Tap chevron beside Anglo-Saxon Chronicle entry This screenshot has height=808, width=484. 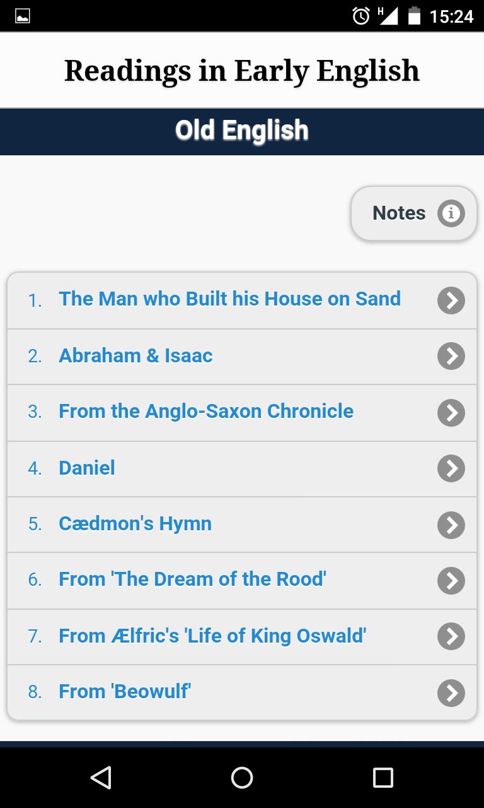pyautogui.click(x=451, y=412)
